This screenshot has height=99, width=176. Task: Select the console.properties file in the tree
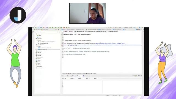point(40,68)
